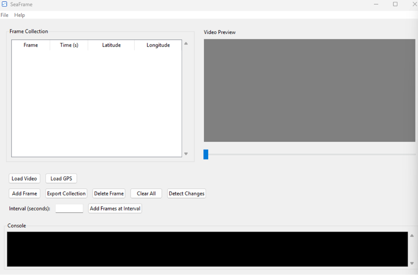Click the SeaFrame app icon in title bar

click(4, 4)
